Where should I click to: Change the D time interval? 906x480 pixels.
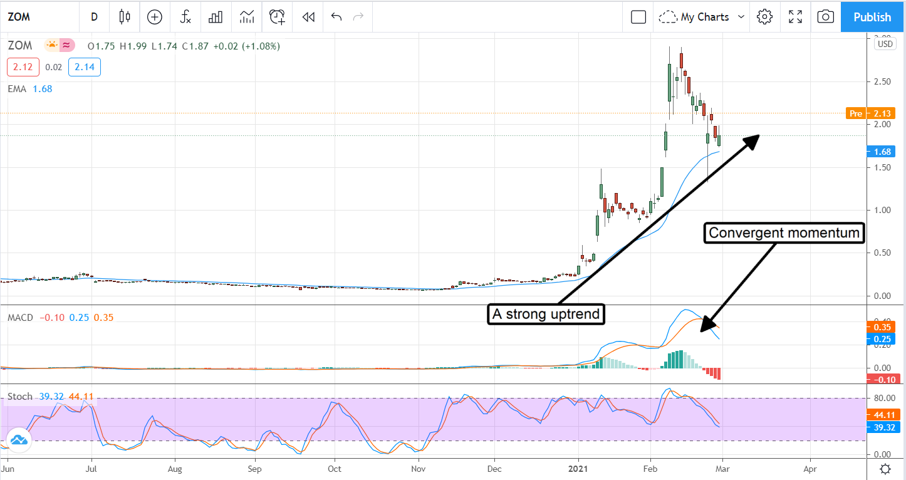point(94,17)
